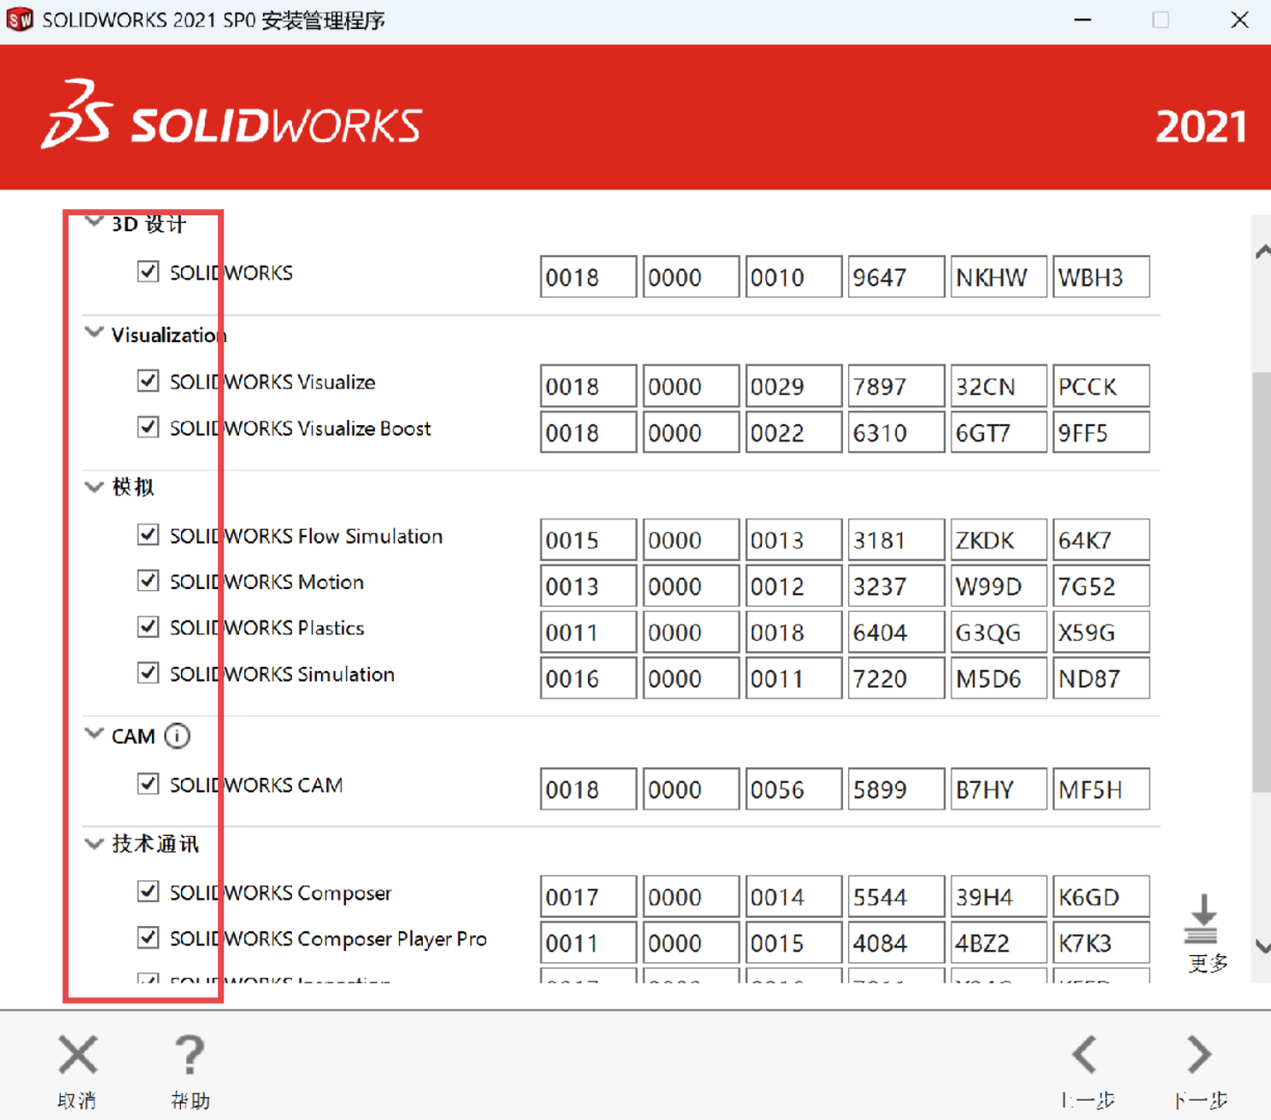Collapse the 3D 设计 section
The width and height of the screenshot is (1271, 1120).
tap(94, 220)
